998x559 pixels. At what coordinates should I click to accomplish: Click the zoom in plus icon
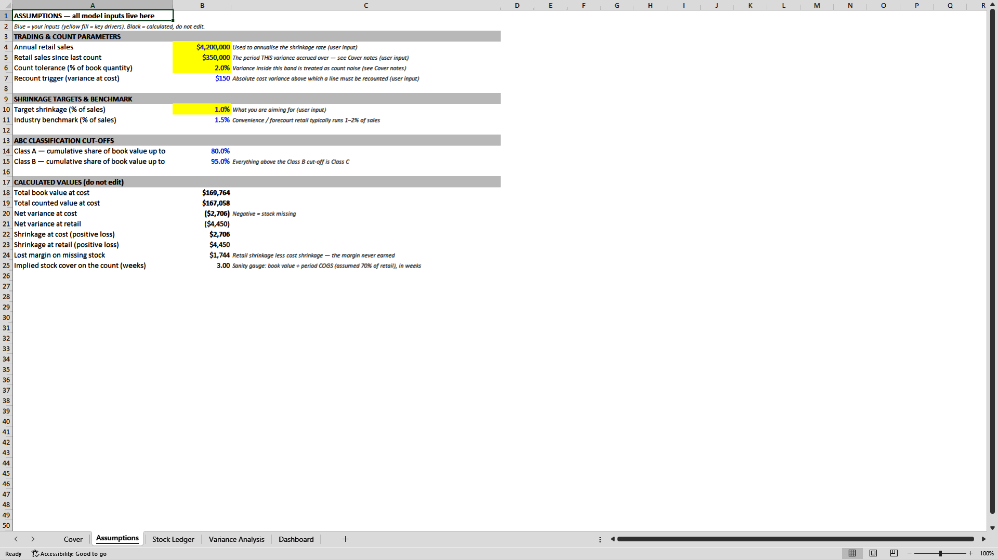pos(970,553)
